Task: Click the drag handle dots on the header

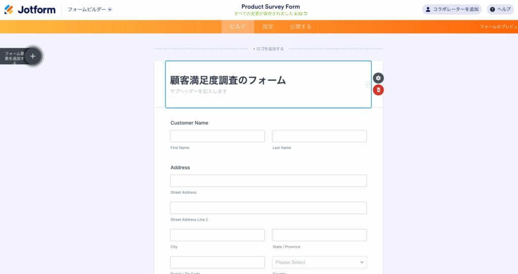Action: tap(368, 84)
